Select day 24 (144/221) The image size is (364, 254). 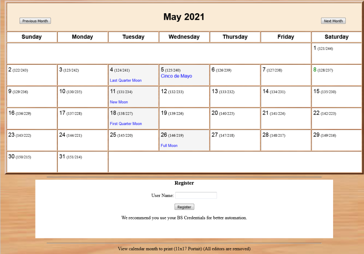(83, 140)
